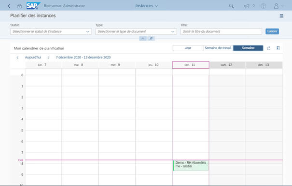The width and height of the screenshot is (292, 186).
Task: Expand the Statut instance dropdown
Action: 87,32
